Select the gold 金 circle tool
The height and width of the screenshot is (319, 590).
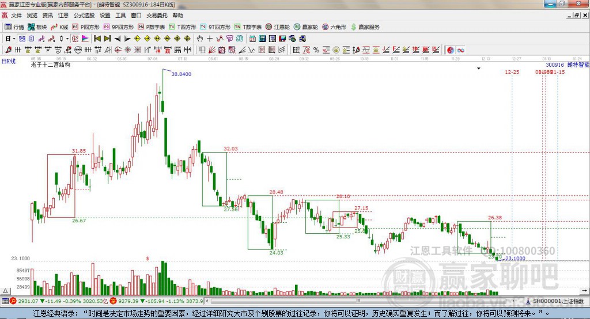click(336, 50)
